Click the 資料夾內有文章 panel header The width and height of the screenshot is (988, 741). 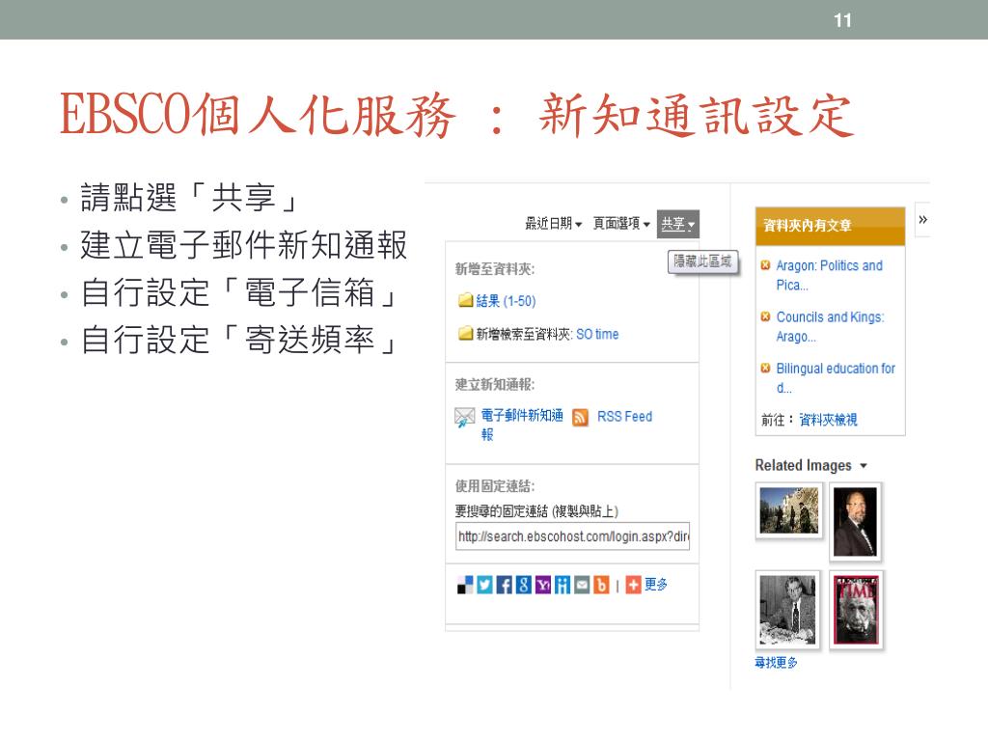(831, 226)
